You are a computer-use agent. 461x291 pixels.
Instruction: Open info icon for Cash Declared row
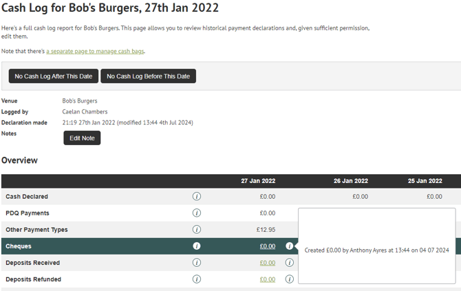[x=197, y=196]
